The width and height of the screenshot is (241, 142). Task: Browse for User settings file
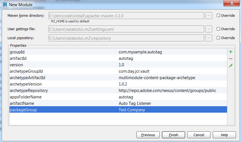coord(209,29)
